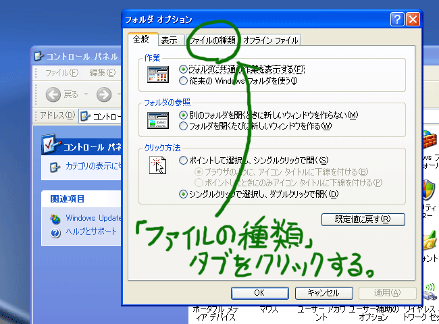
Task: Open the オフライン ファイル tab
Action: [x=270, y=40]
